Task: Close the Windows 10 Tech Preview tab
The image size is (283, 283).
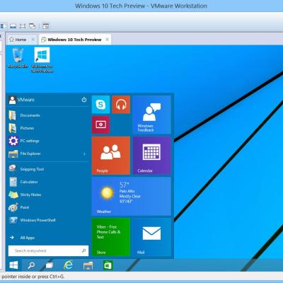Action: pyautogui.click(x=107, y=40)
